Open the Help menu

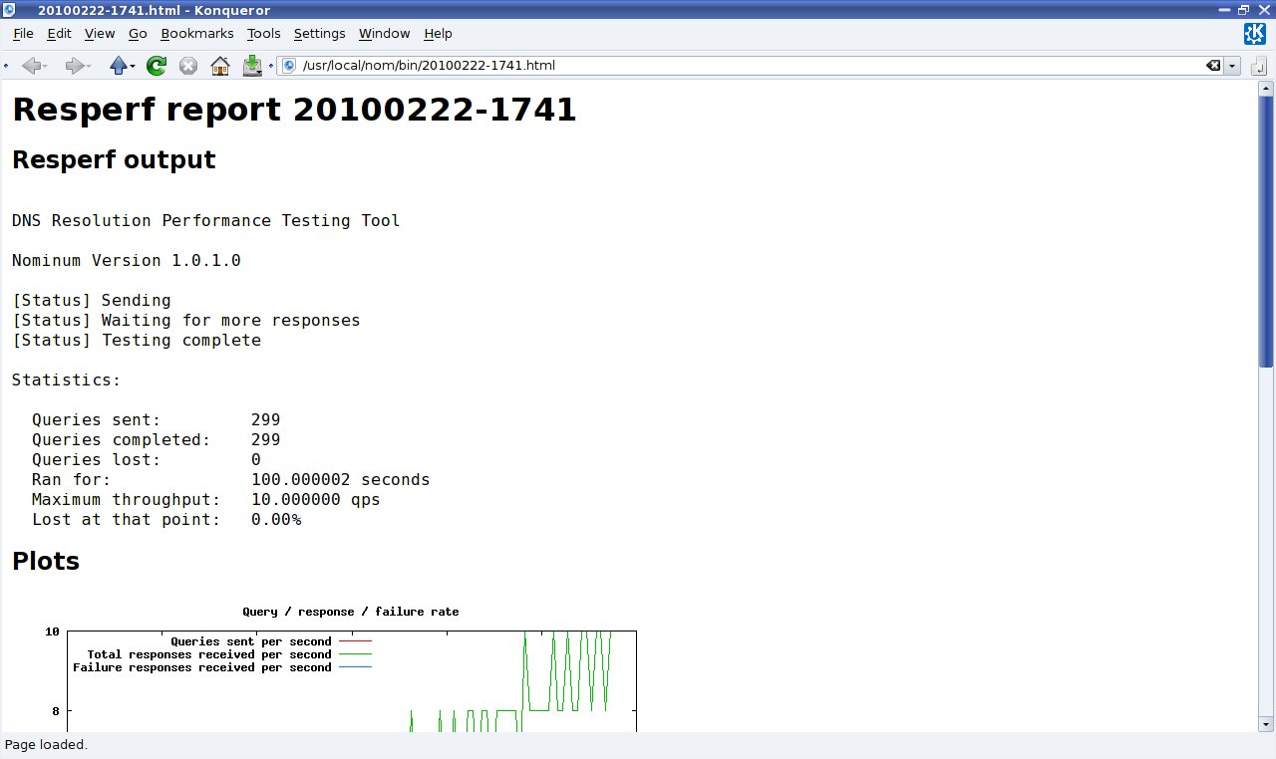[x=438, y=33]
